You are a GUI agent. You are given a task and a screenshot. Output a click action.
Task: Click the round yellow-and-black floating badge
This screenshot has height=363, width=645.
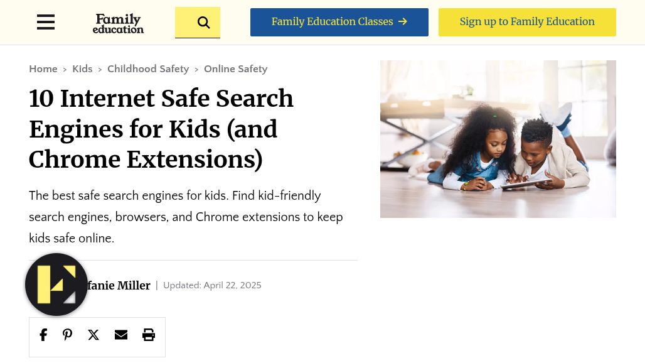click(x=56, y=284)
